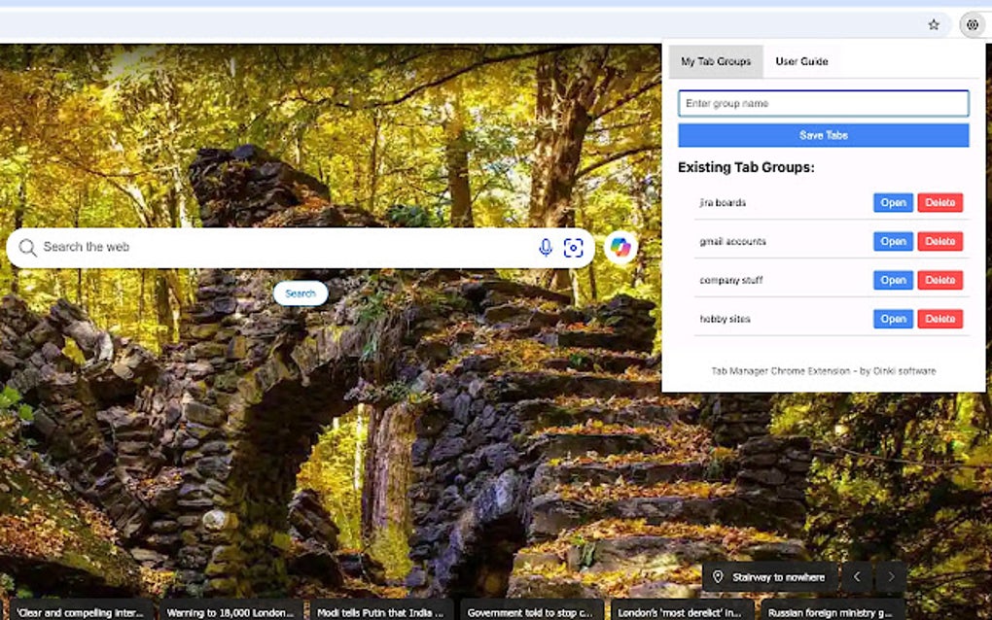
Task: Delete the 'hobby sites' tab group
Action: [940, 319]
